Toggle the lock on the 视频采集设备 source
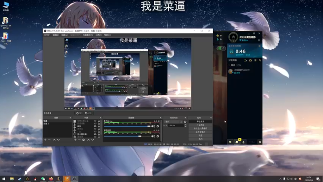 99,121
